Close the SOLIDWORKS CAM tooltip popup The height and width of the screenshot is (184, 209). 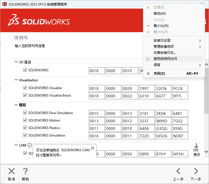[92, 148]
